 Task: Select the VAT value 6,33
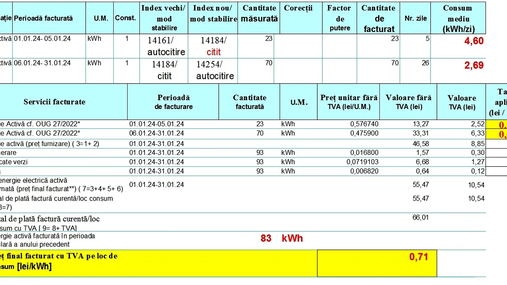(x=478, y=133)
